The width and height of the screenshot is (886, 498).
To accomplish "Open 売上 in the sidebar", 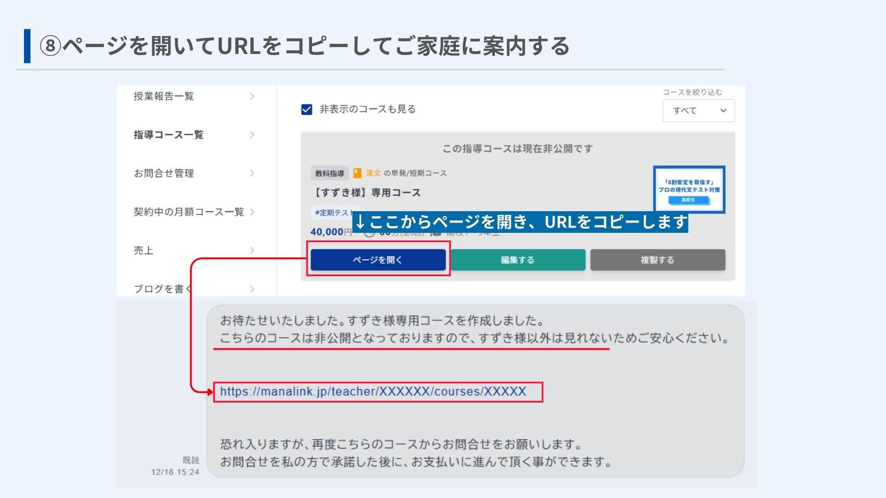I will click(x=194, y=250).
